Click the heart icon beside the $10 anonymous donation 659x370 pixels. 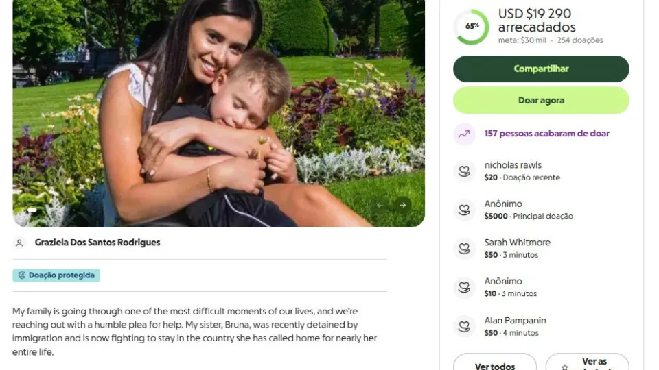coord(465,287)
